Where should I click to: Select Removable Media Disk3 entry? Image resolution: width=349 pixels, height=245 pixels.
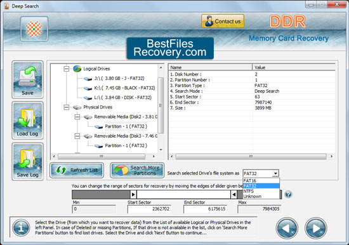pos(126,136)
